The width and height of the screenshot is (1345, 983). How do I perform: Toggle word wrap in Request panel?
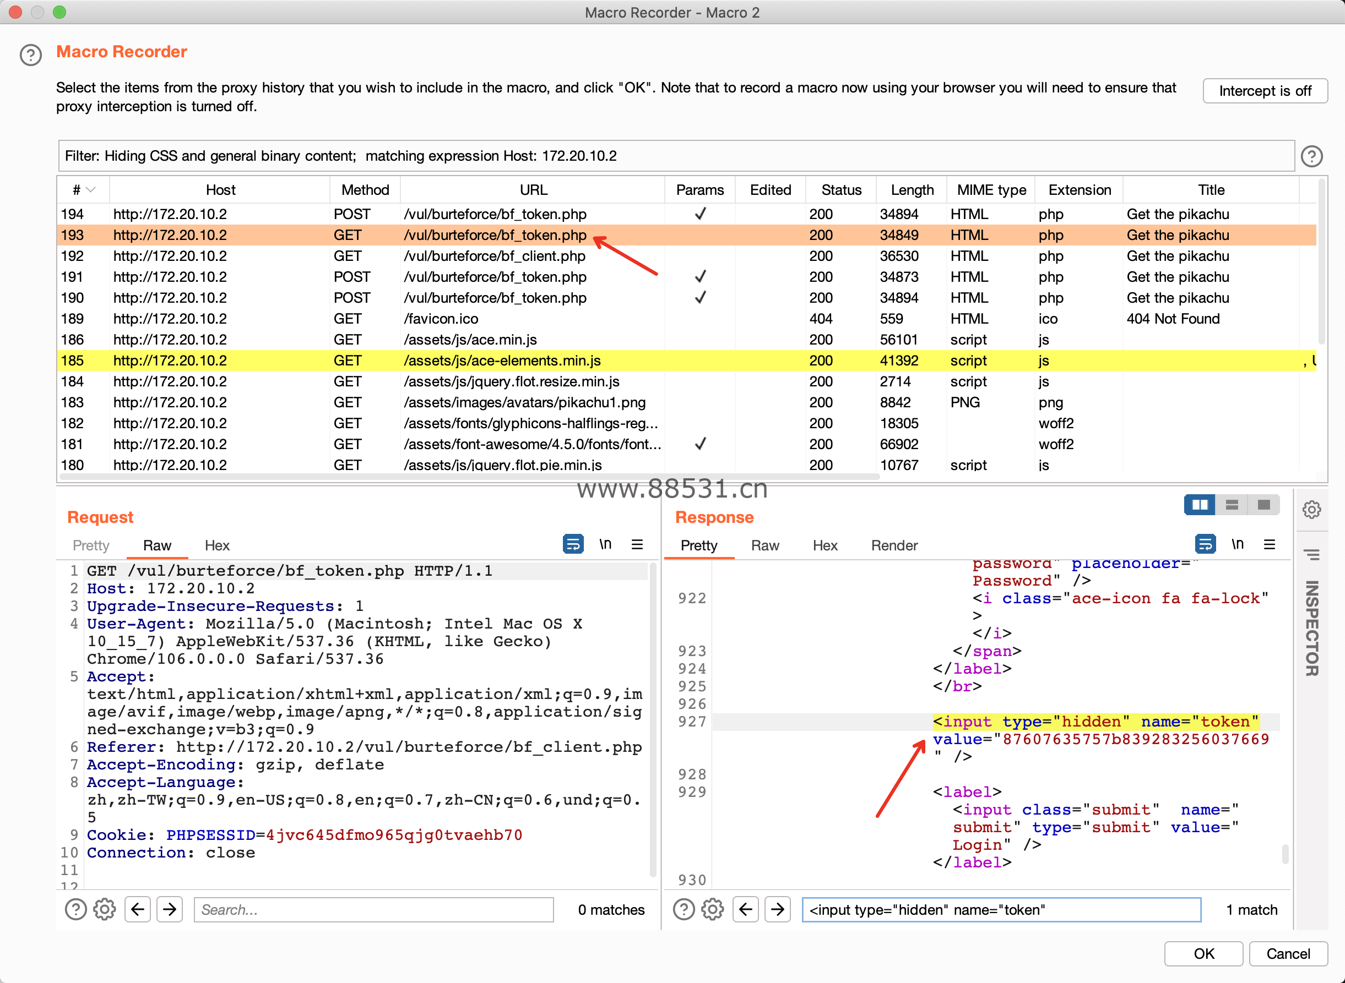point(573,544)
